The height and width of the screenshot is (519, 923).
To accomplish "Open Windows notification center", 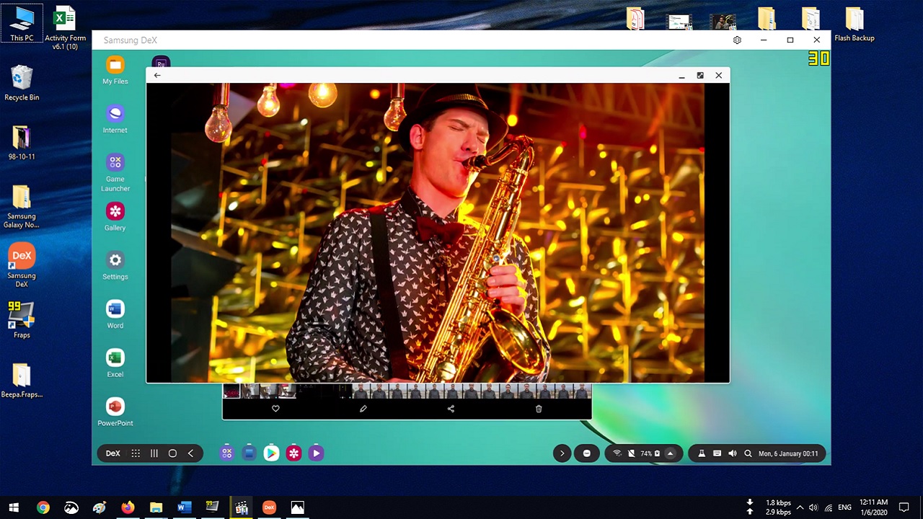I will (904, 507).
